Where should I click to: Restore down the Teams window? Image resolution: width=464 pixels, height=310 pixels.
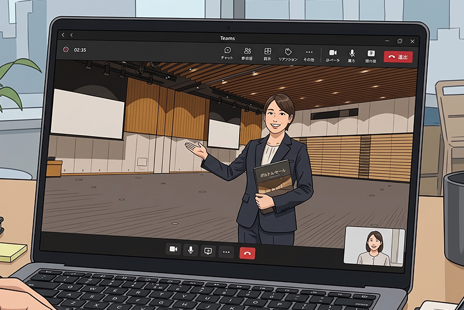click(x=400, y=41)
